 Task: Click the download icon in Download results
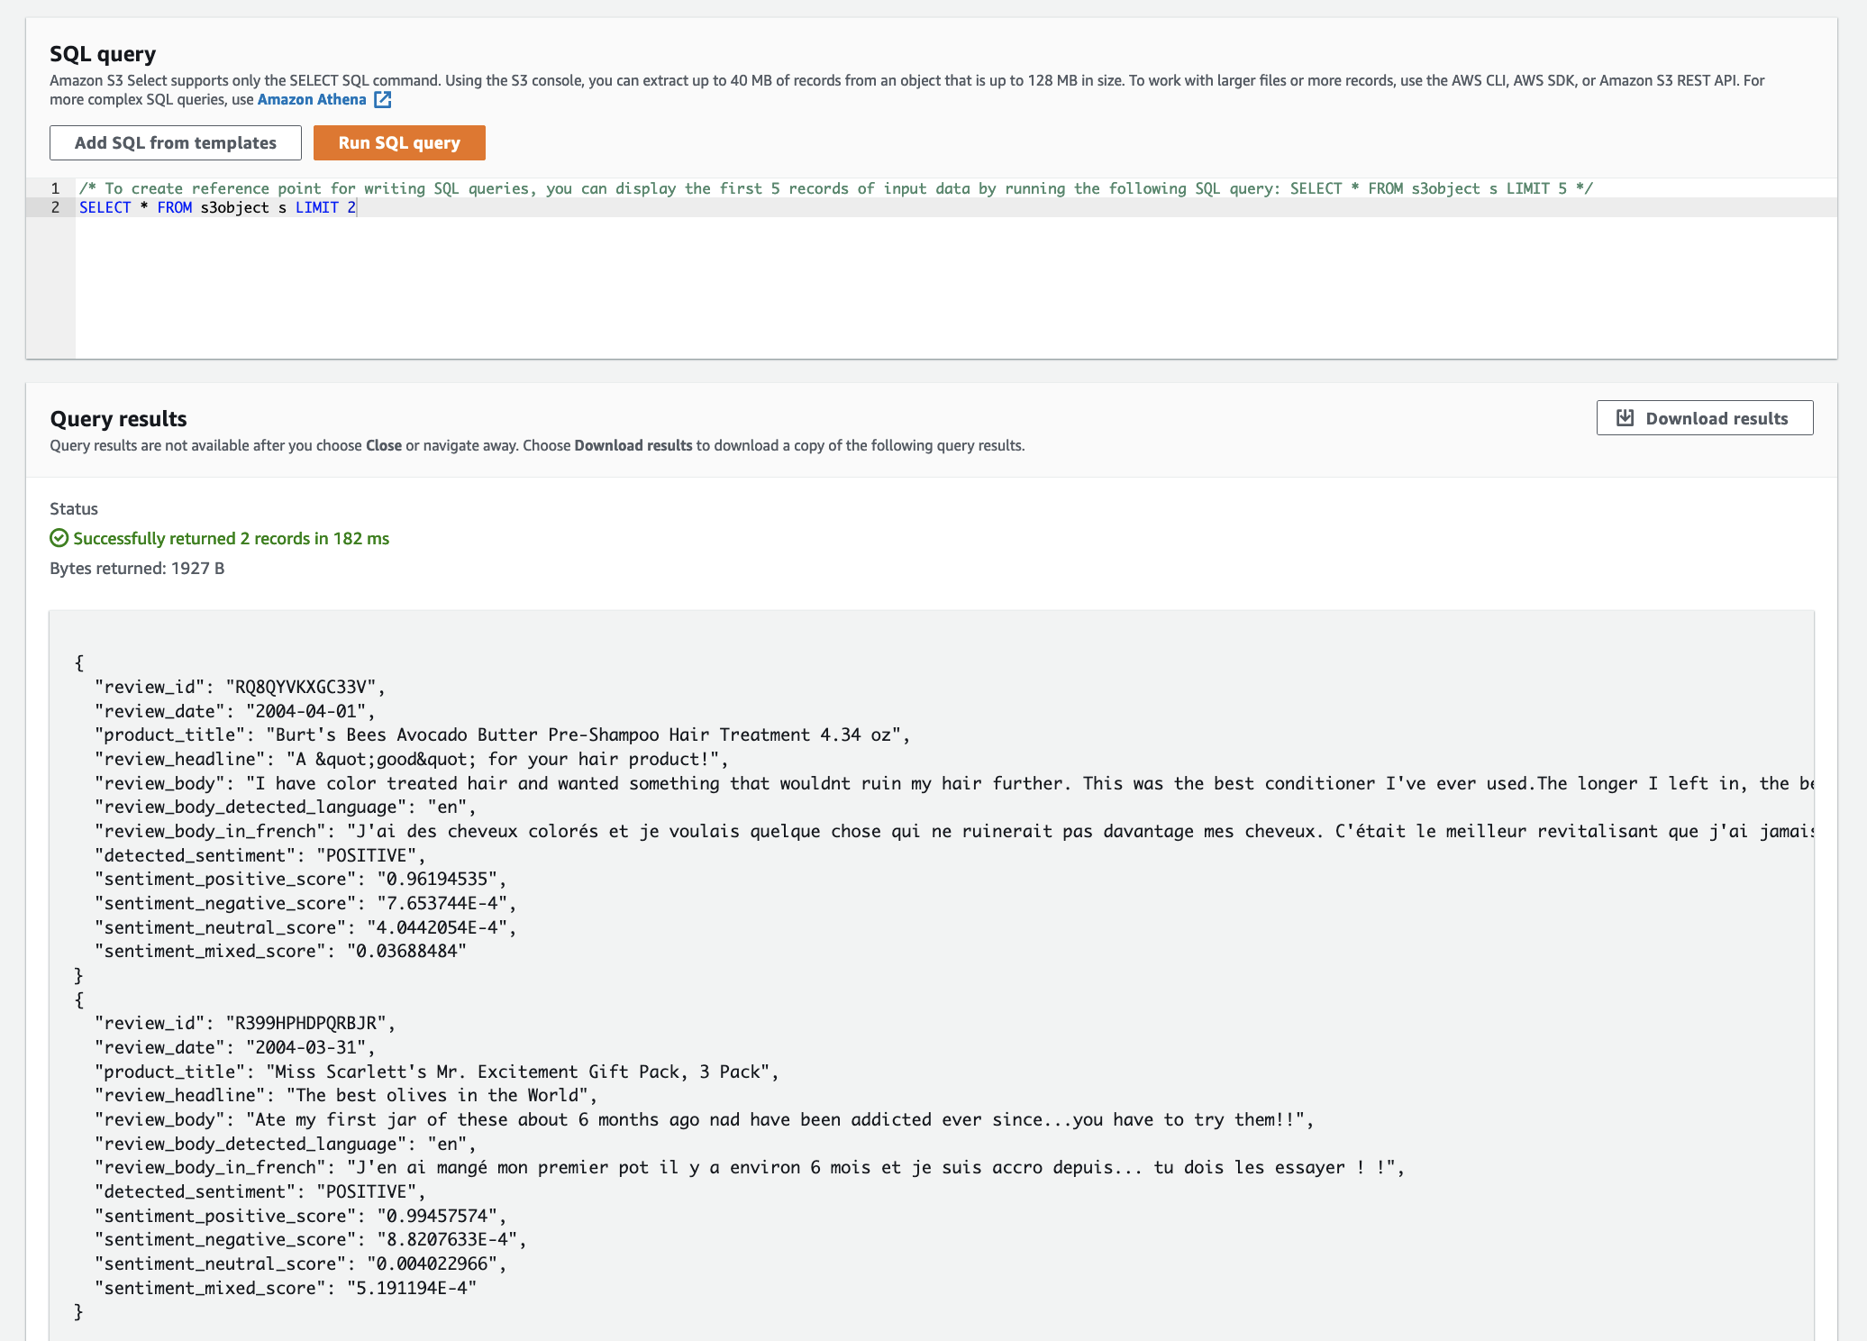(1625, 418)
